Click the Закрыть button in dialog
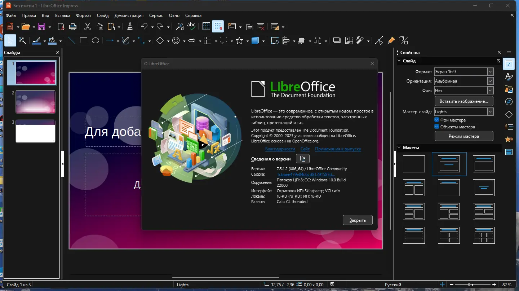Screen dimensions: 519x291 (x=358, y=220)
